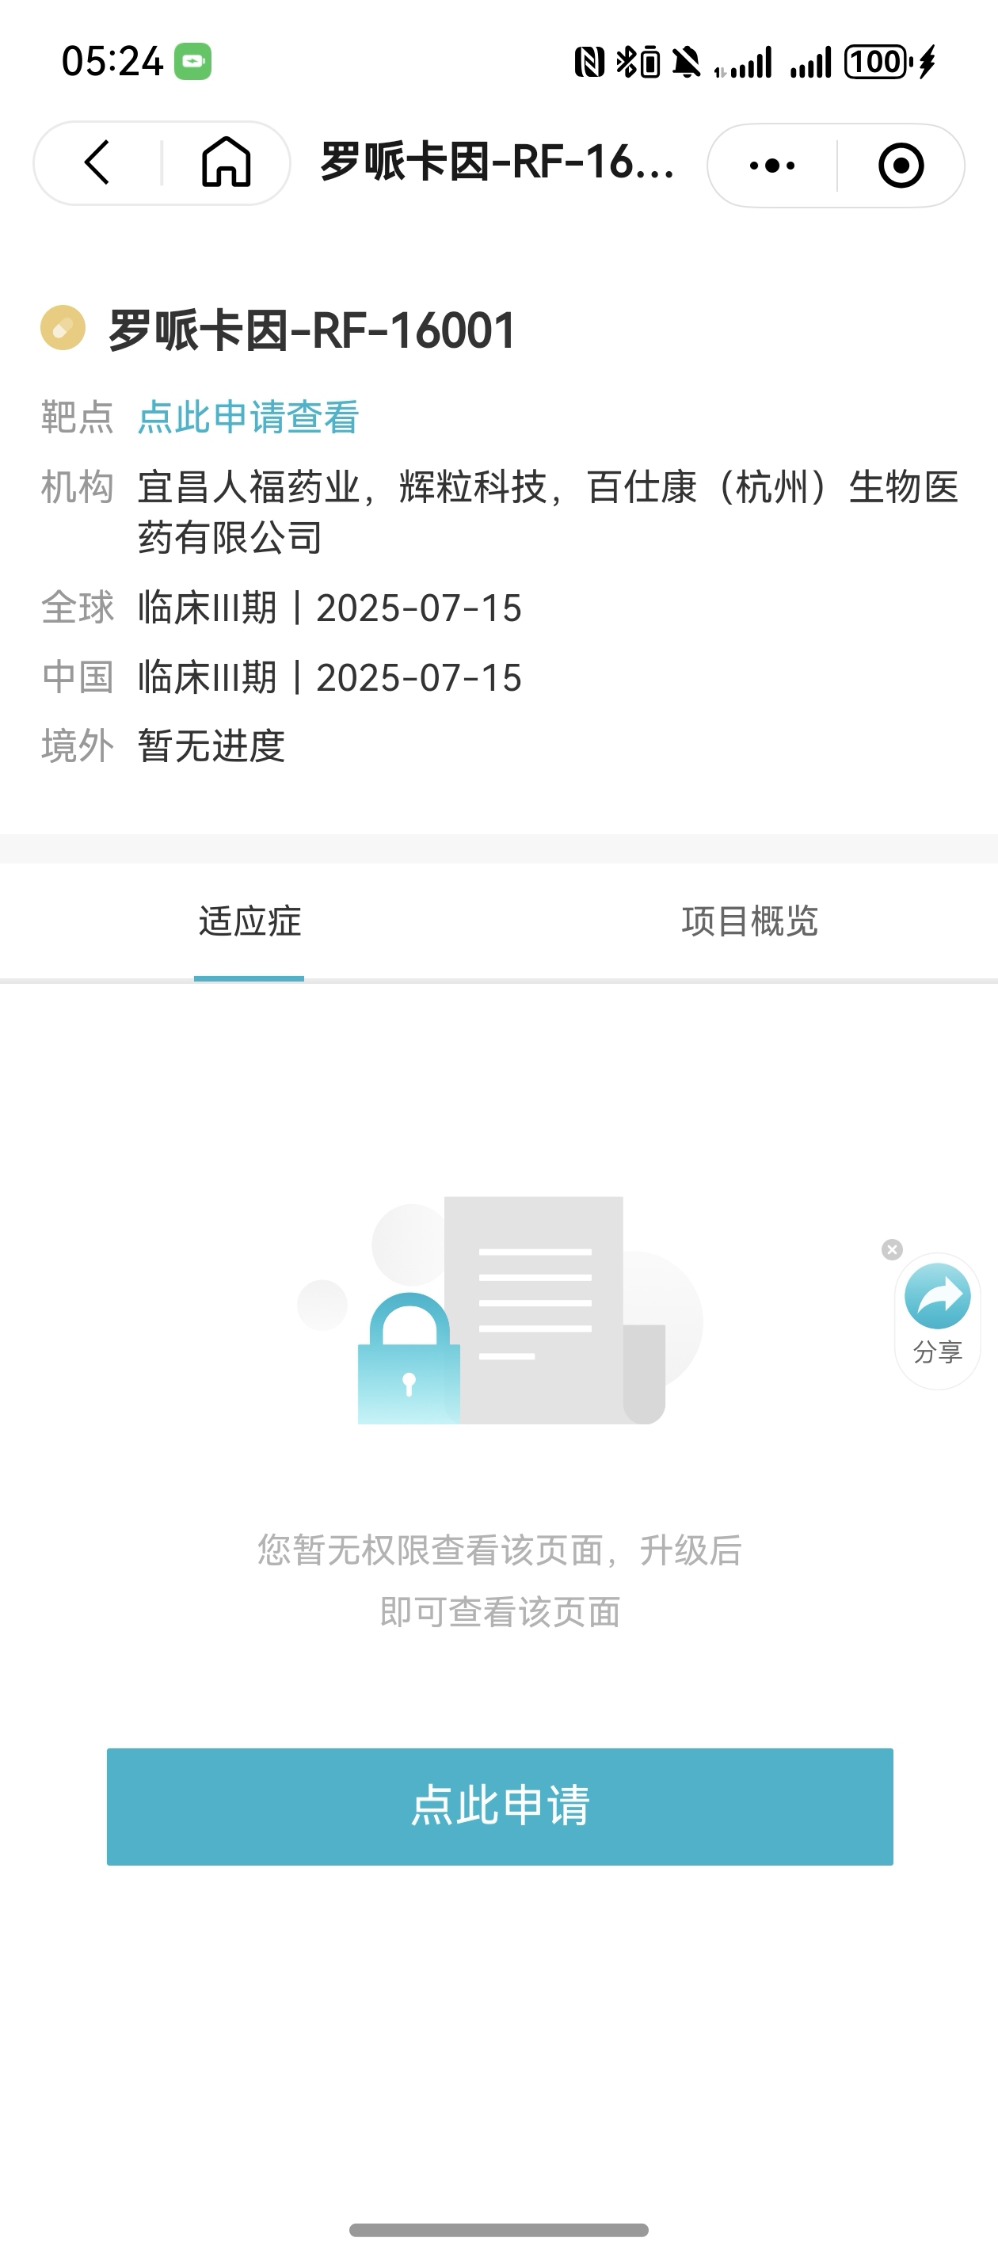Image resolution: width=998 pixels, height=2253 pixels.
Task: Tap the 机构 company names text
Action: pos(548,513)
